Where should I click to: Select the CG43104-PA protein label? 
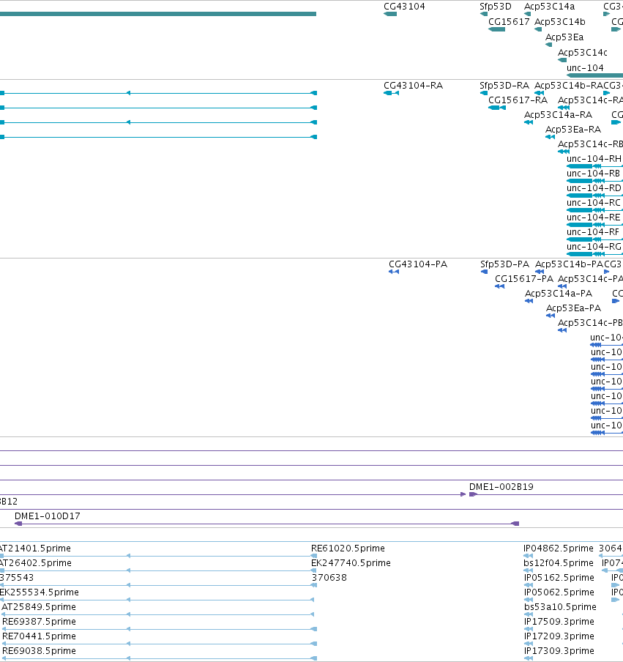418,264
